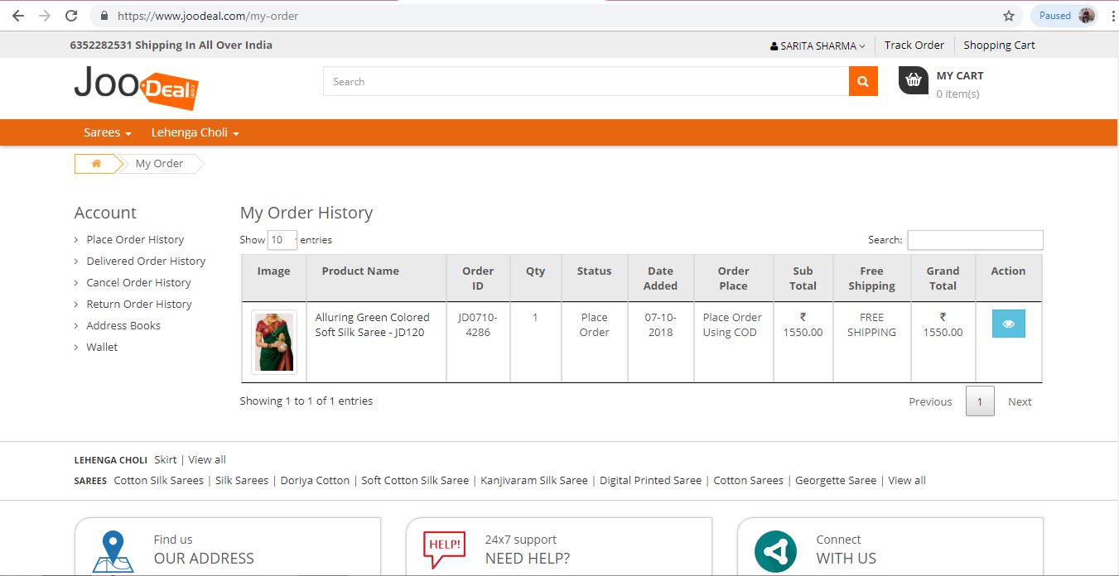This screenshot has width=1119, height=576.
Task: Click the Paused profile avatar
Action: [x=1087, y=16]
